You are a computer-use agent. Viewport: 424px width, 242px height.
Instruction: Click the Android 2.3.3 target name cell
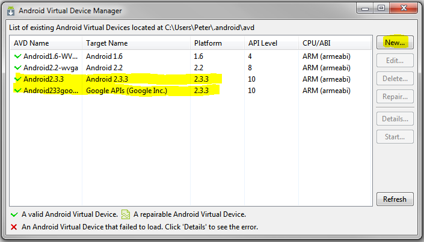click(x=107, y=79)
